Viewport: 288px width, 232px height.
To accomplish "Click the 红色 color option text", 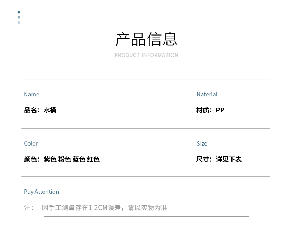I will coord(93,159).
